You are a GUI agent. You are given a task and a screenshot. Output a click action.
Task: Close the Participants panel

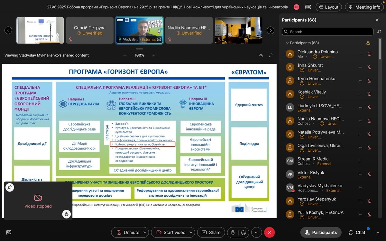point(377,20)
